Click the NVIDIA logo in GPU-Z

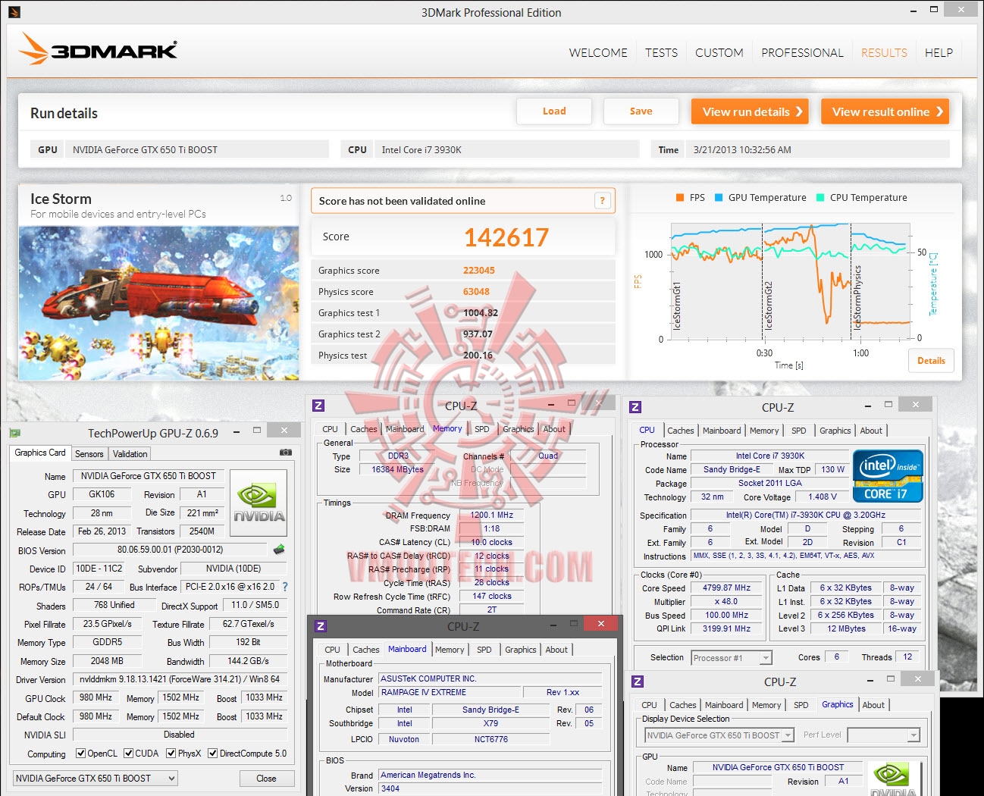259,503
